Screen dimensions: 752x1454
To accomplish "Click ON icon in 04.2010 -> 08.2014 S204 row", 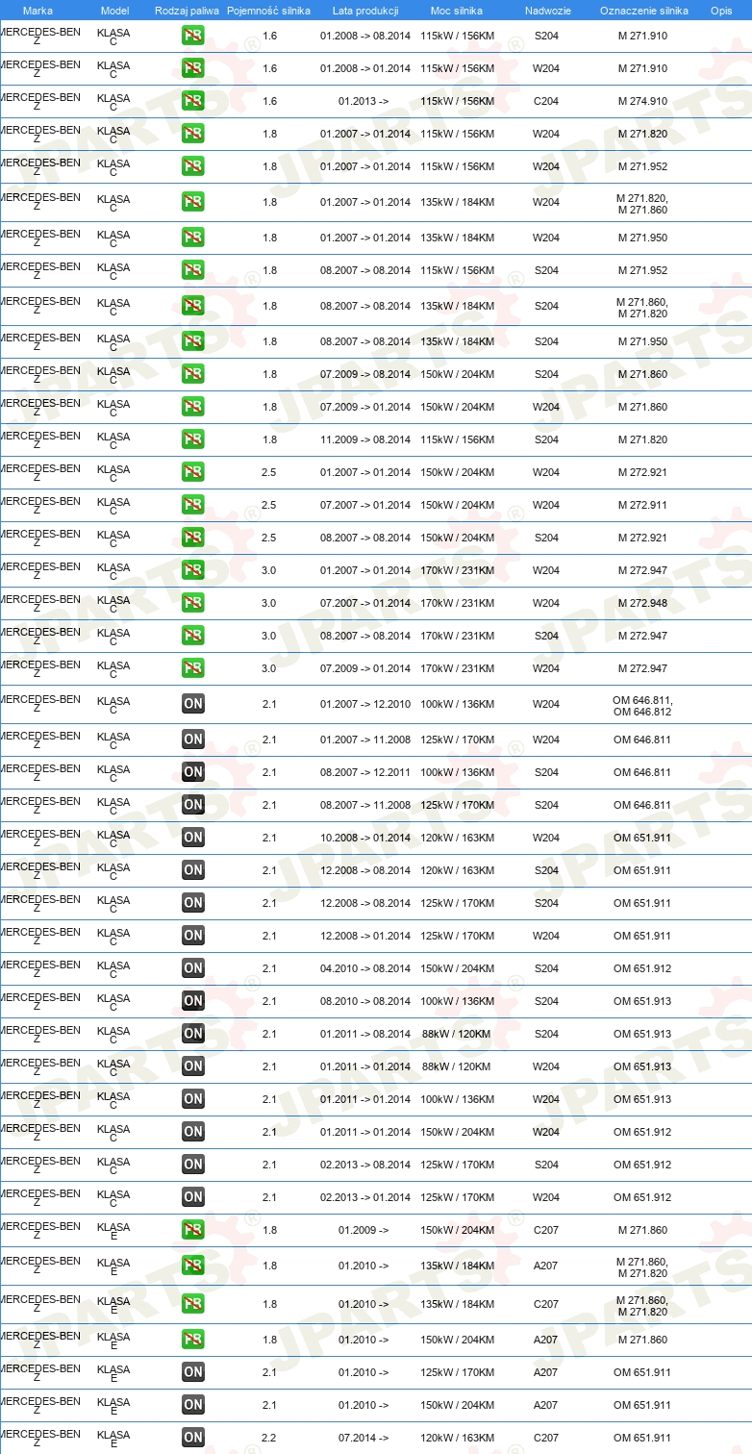I will point(193,968).
